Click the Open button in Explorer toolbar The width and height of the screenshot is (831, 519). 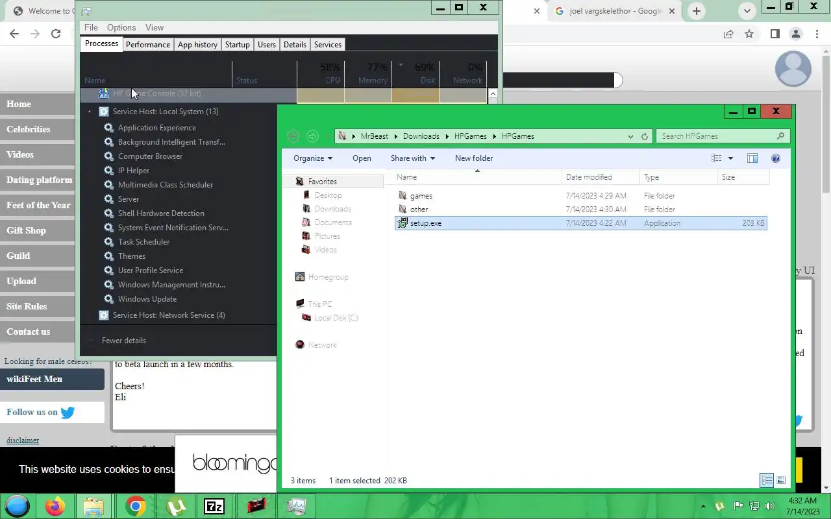click(362, 158)
